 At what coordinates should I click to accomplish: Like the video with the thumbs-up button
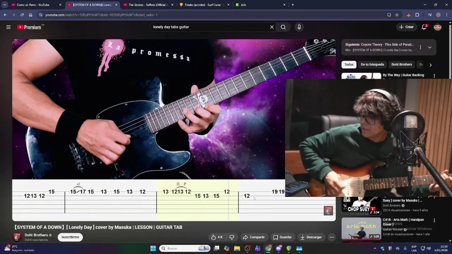pyautogui.click(x=217, y=237)
